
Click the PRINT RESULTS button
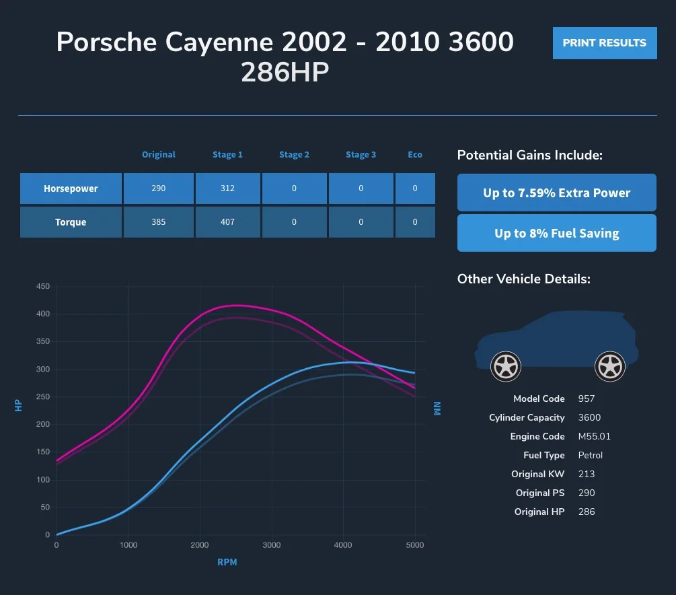click(605, 43)
